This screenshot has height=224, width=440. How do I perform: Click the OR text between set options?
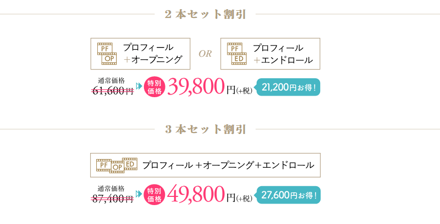coord(205,54)
